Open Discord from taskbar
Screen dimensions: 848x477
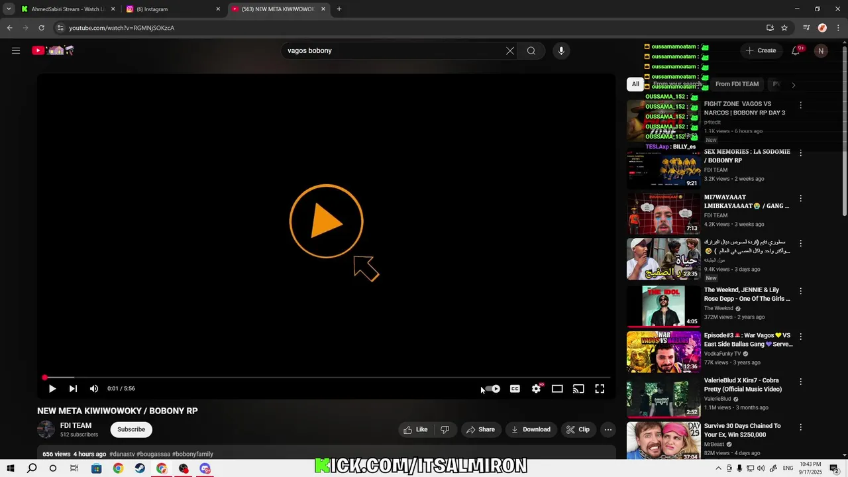tap(205, 468)
